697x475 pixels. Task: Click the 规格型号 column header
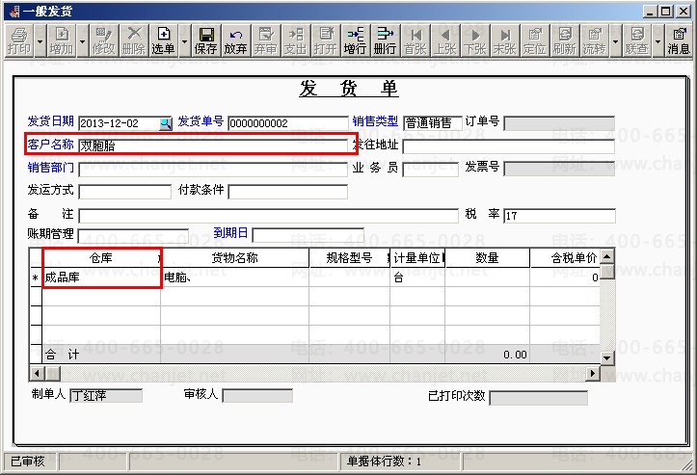click(349, 258)
